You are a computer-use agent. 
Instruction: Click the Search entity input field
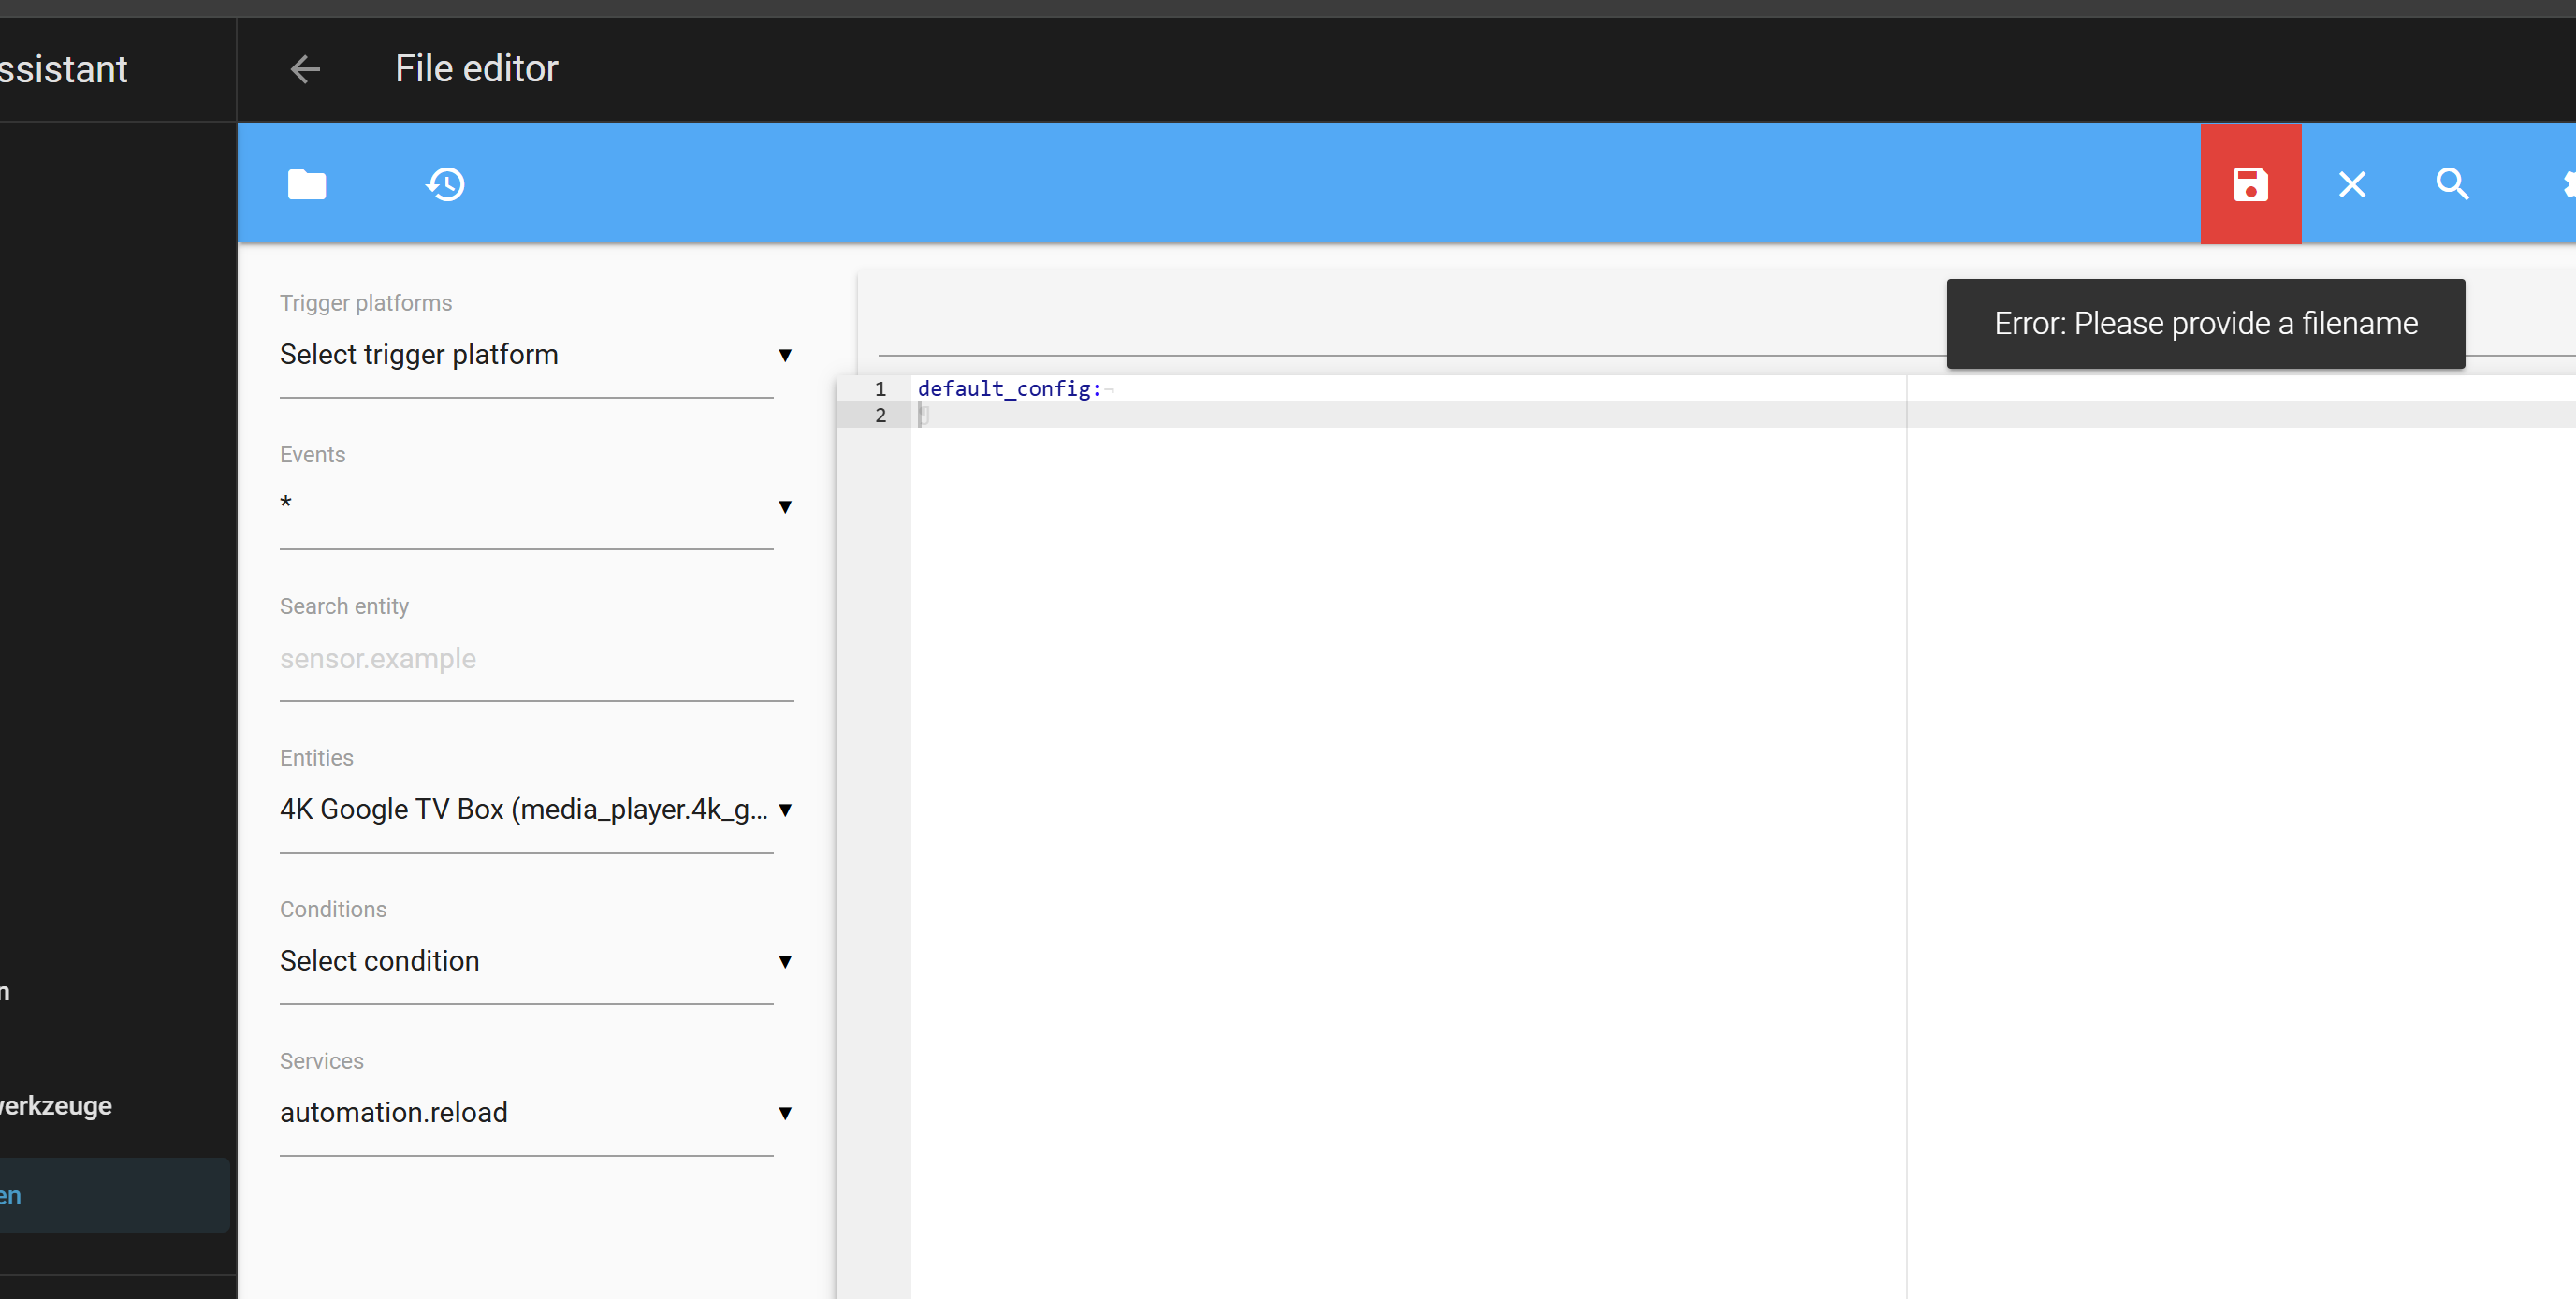click(x=535, y=659)
